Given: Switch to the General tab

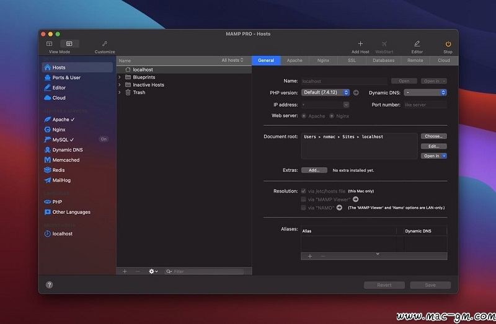Looking at the screenshot, I should tap(266, 60).
